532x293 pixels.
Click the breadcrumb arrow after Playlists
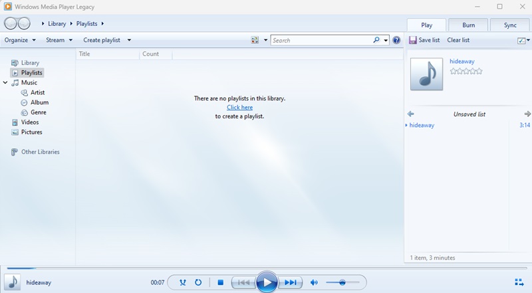click(102, 23)
